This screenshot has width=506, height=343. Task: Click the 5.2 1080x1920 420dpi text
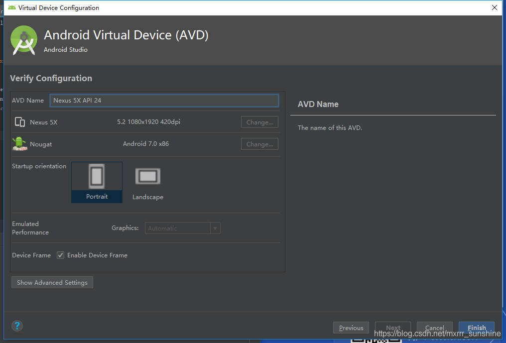coord(149,122)
